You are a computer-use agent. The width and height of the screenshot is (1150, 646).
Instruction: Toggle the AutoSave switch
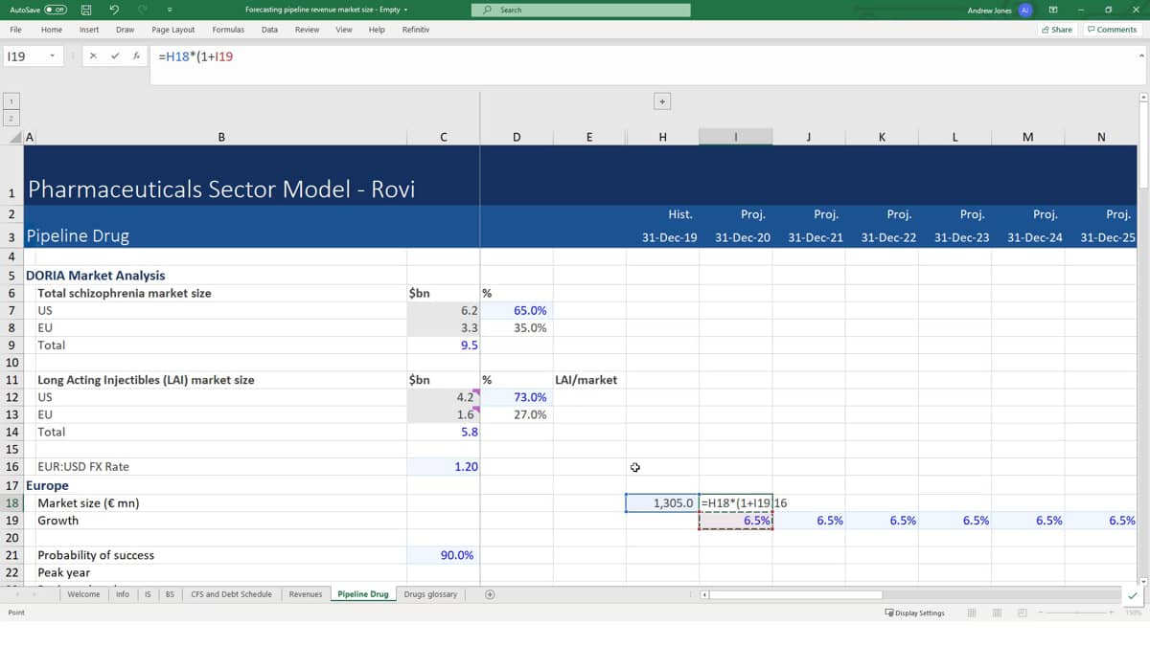56,10
